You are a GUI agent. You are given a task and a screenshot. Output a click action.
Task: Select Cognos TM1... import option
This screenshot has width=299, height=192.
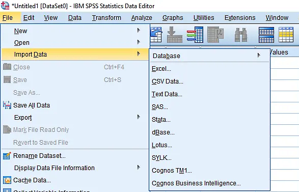coord(209,171)
